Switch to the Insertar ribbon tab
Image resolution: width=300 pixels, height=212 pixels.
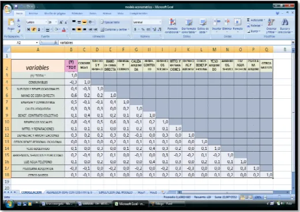(x=33, y=13)
